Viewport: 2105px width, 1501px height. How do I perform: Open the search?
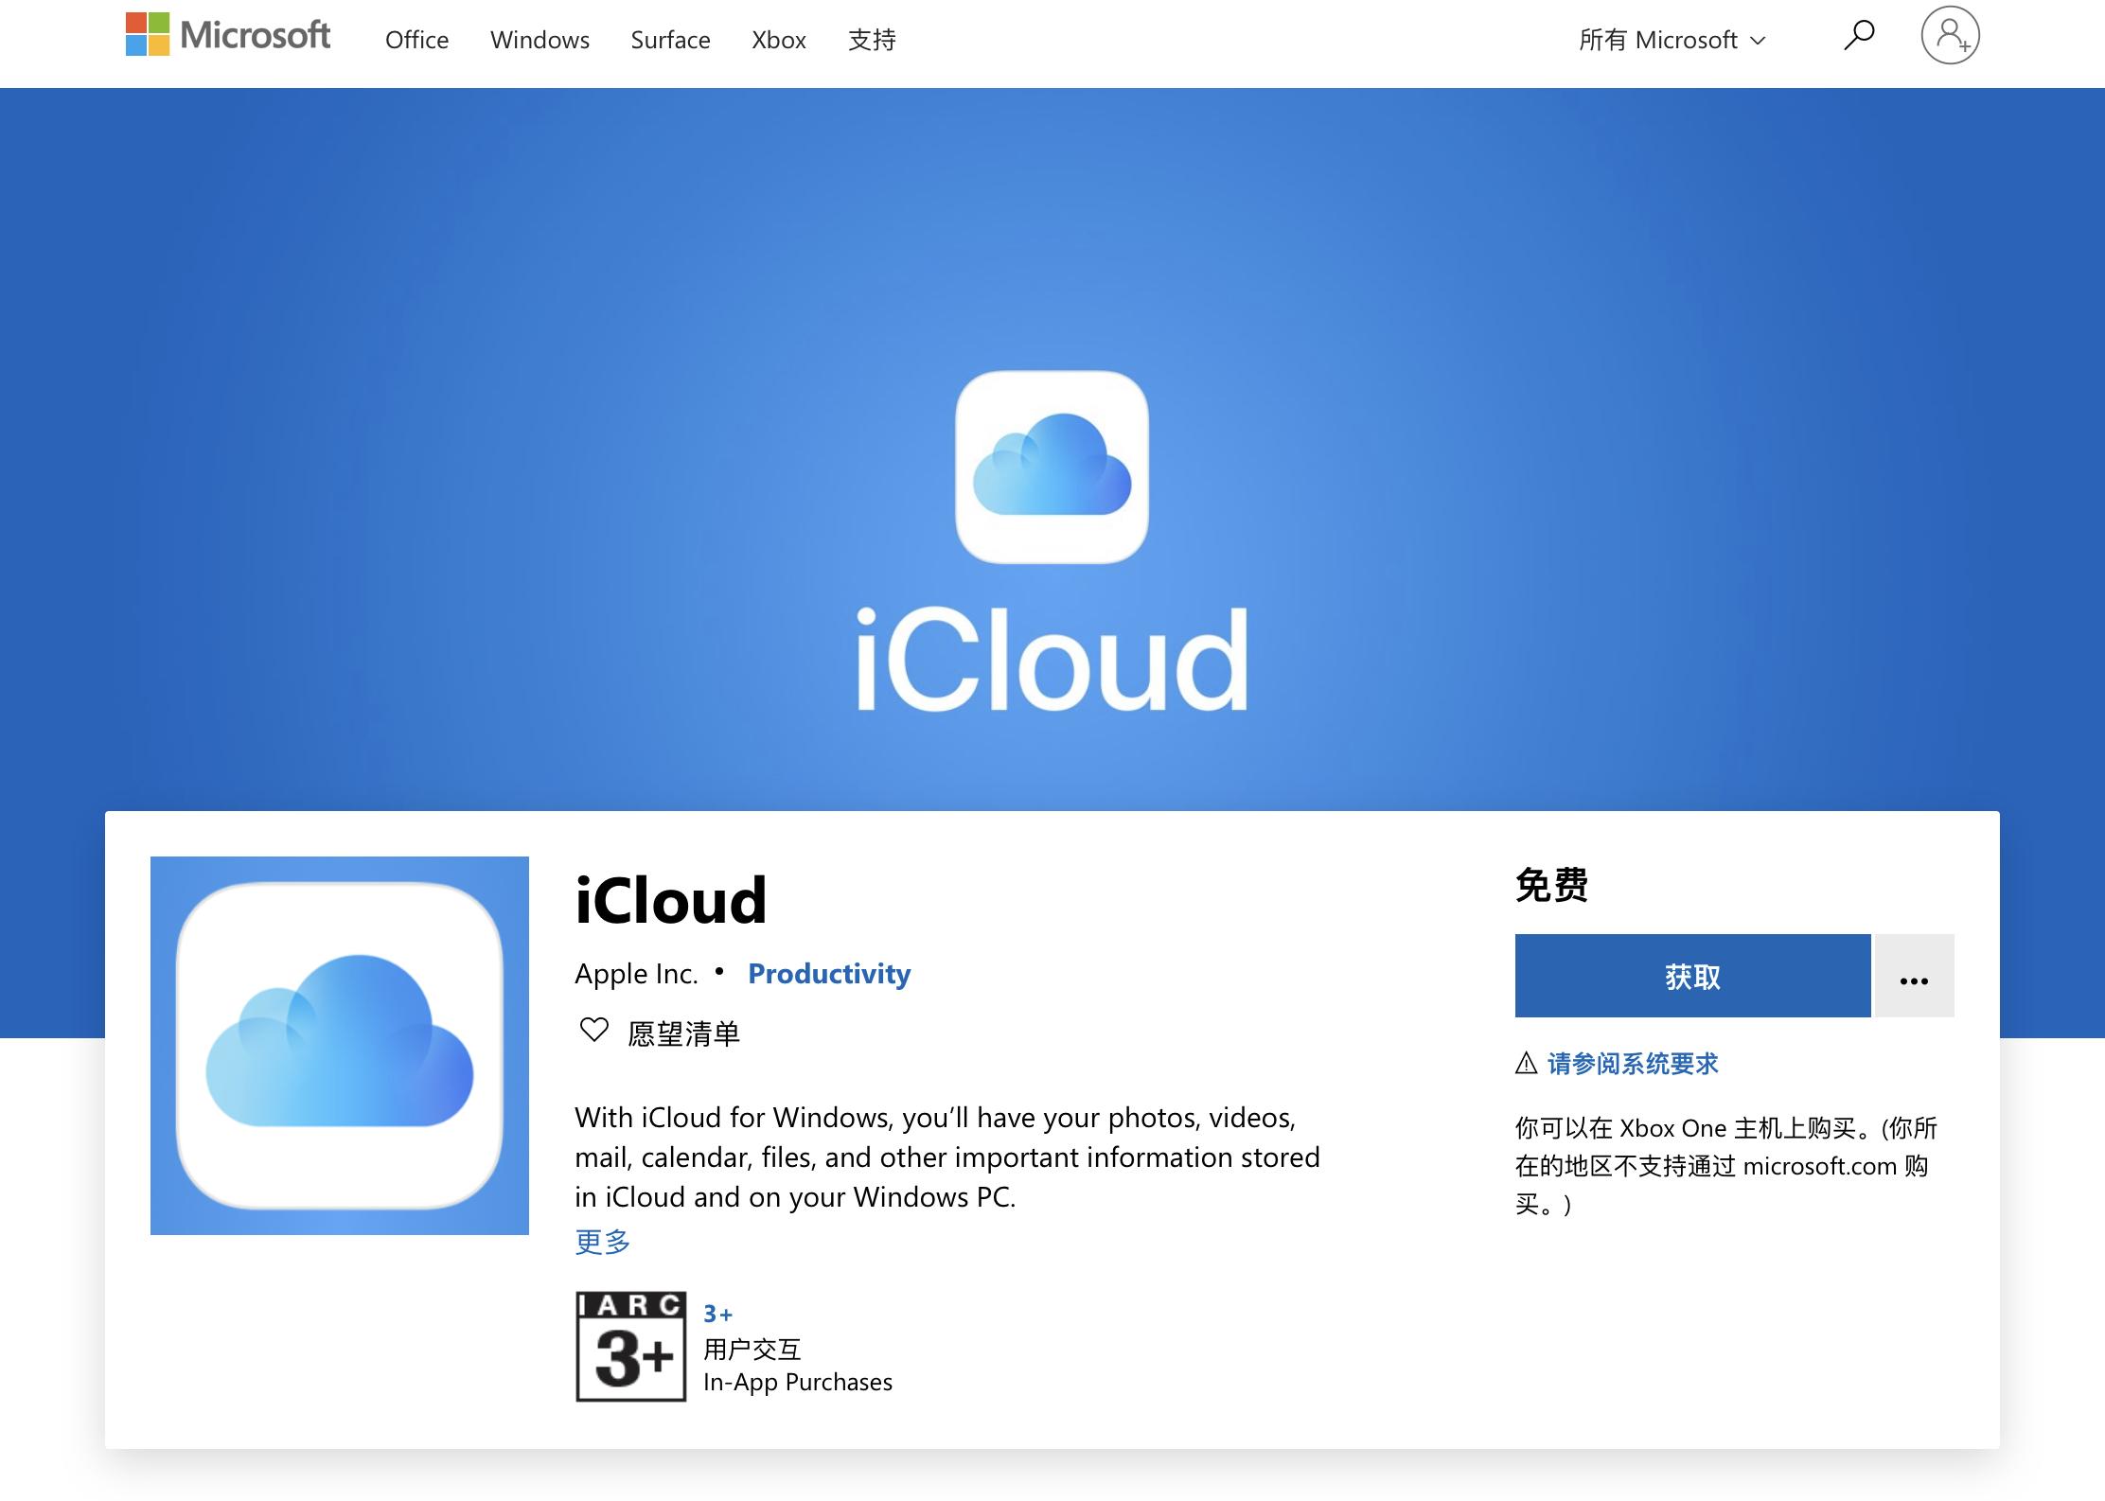(1857, 36)
